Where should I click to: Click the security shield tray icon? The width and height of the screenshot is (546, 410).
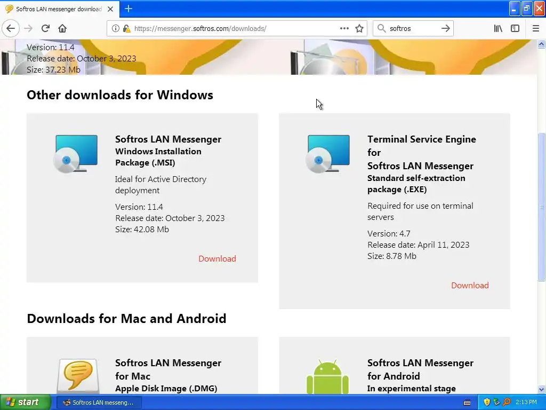pyautogui.click(x=487, y=403)
